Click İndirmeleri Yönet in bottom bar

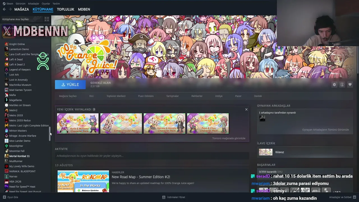coord(174,197)
